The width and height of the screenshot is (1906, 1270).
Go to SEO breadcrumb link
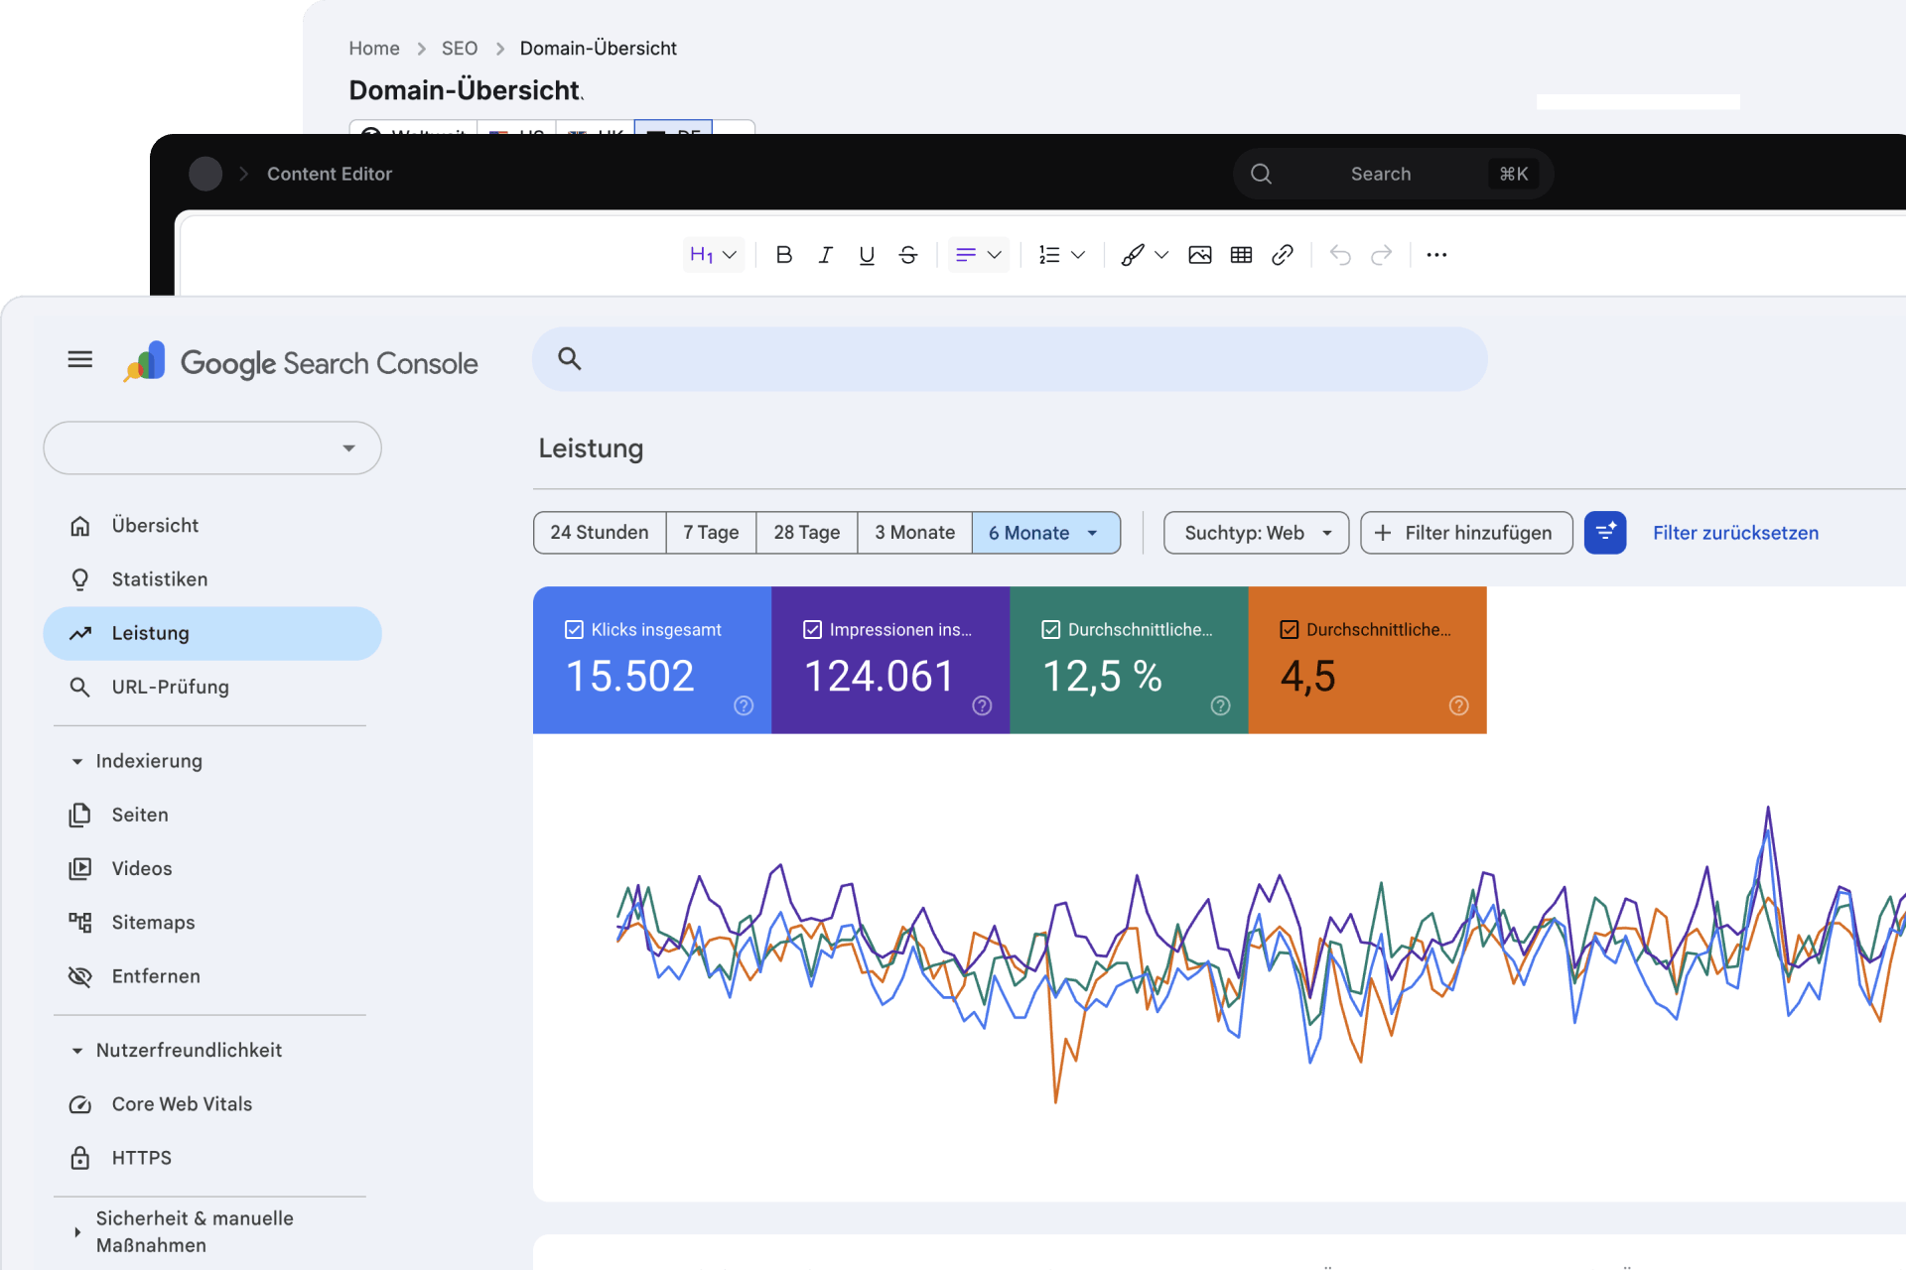460,49
